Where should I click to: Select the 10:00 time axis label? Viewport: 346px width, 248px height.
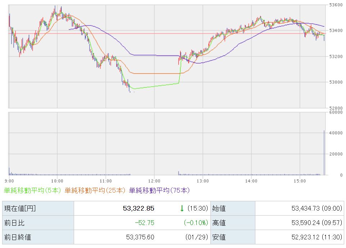coord(57,180)
